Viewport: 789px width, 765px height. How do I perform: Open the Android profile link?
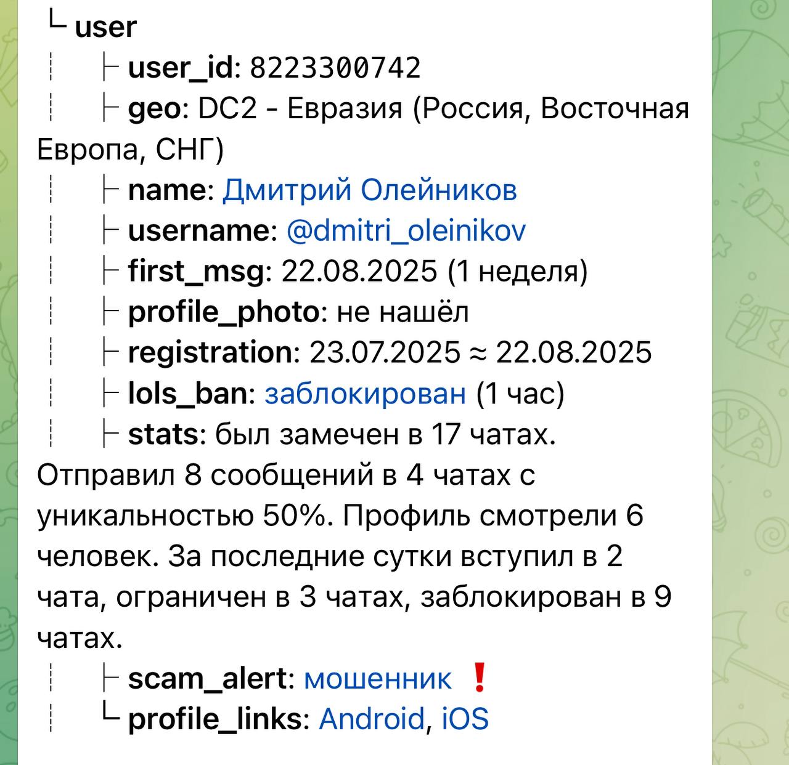[372, 719]
